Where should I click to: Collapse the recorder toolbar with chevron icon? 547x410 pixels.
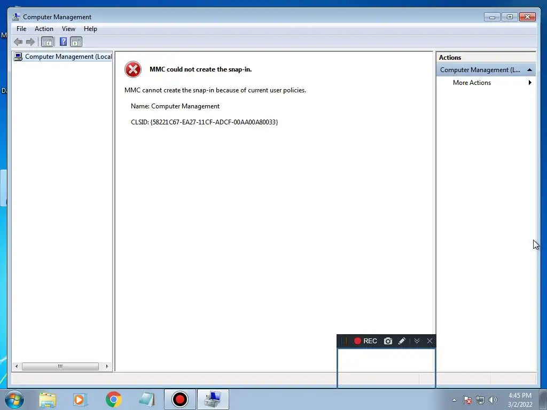(x=417, y=341)
